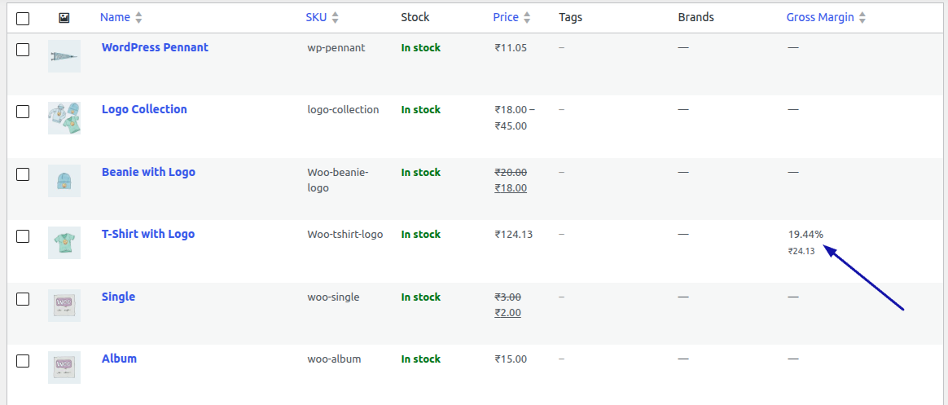Click sort arrows next to Gross Margin header

(862, 18)
